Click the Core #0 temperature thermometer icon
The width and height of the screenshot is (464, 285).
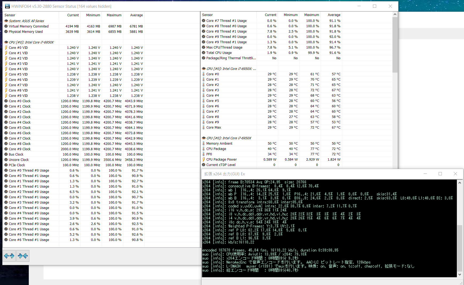point(204,74)
